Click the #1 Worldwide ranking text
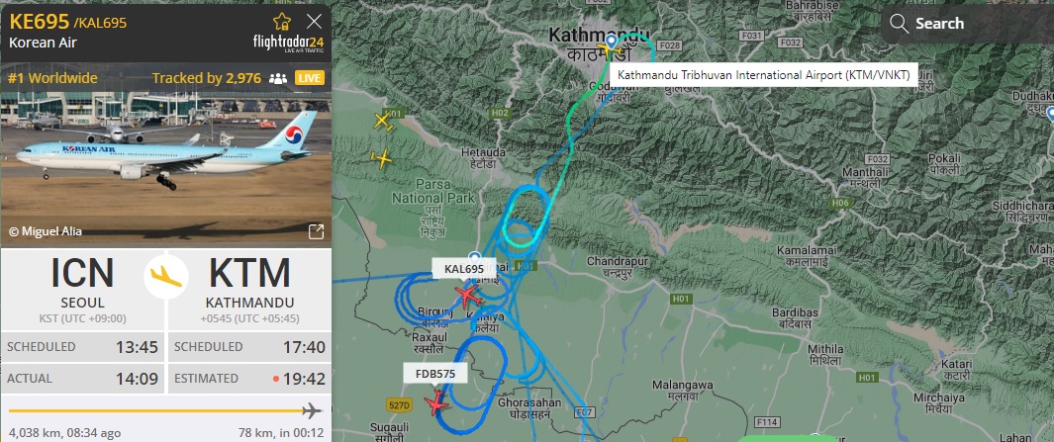The width and height of the screenshot is (1054, 442). pyautogui.click(x=52, y=78)
